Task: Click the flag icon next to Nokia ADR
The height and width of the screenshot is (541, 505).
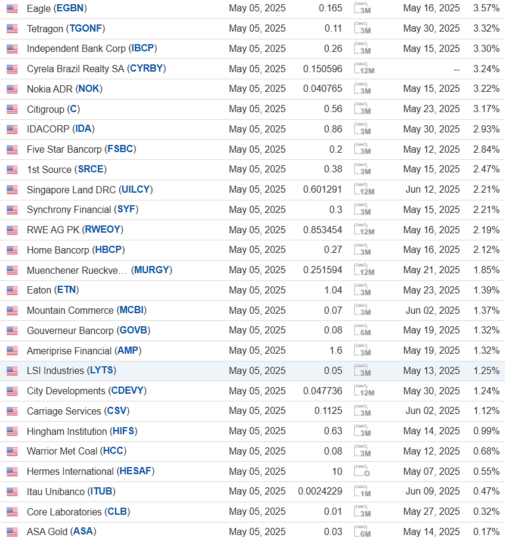Action: 12,89
